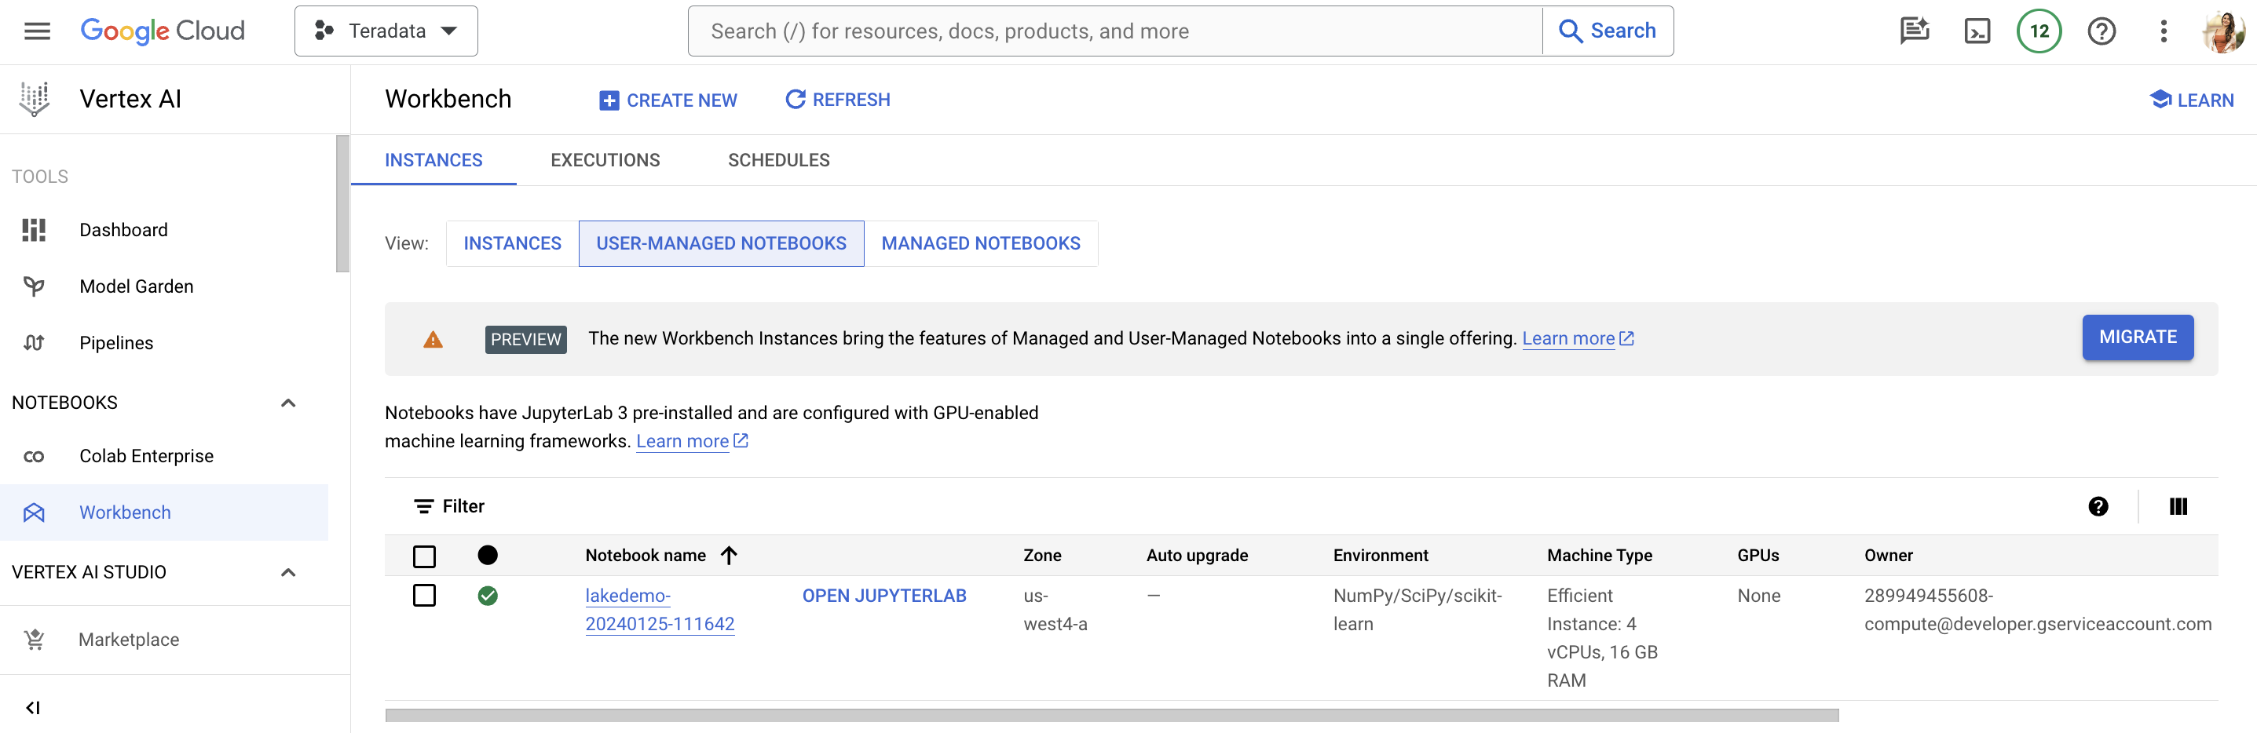
Task: Collapse the Notebooks section chevron
Action: [x=287, y=403]
